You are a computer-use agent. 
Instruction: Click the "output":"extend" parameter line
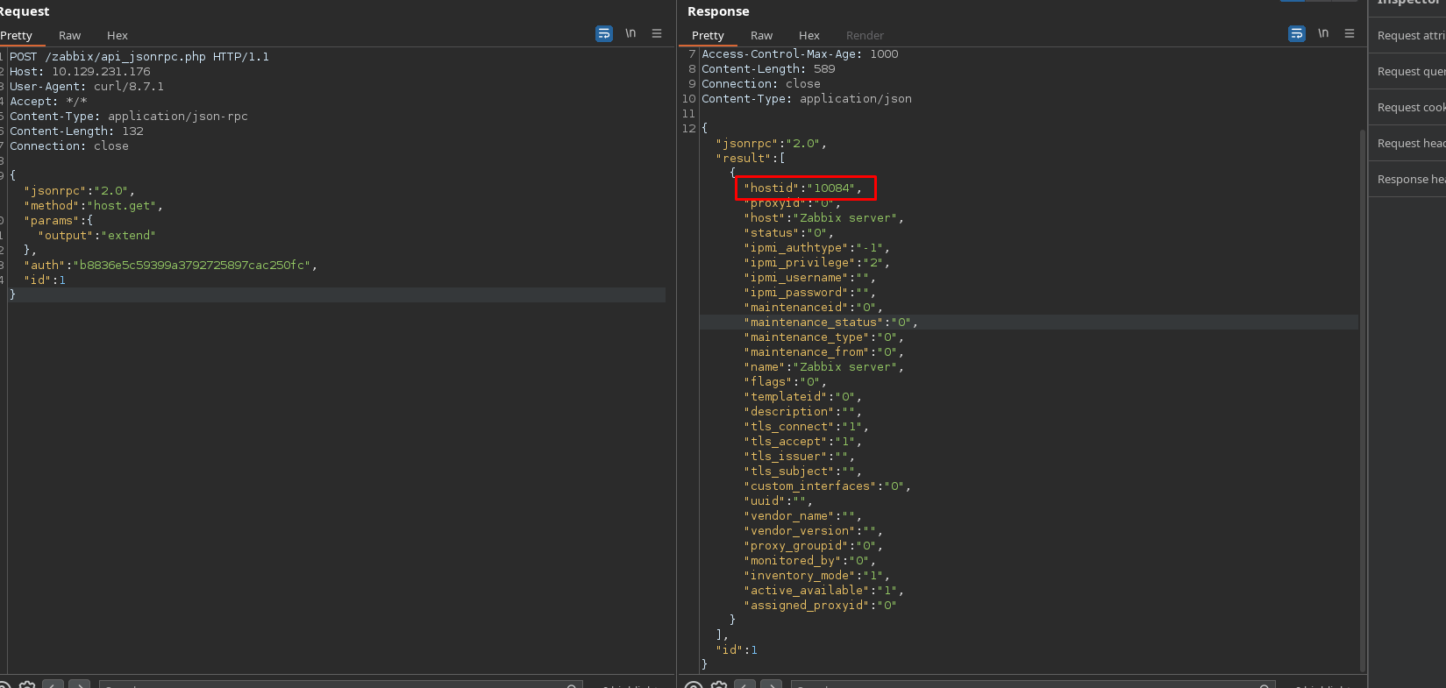(96, 235)
